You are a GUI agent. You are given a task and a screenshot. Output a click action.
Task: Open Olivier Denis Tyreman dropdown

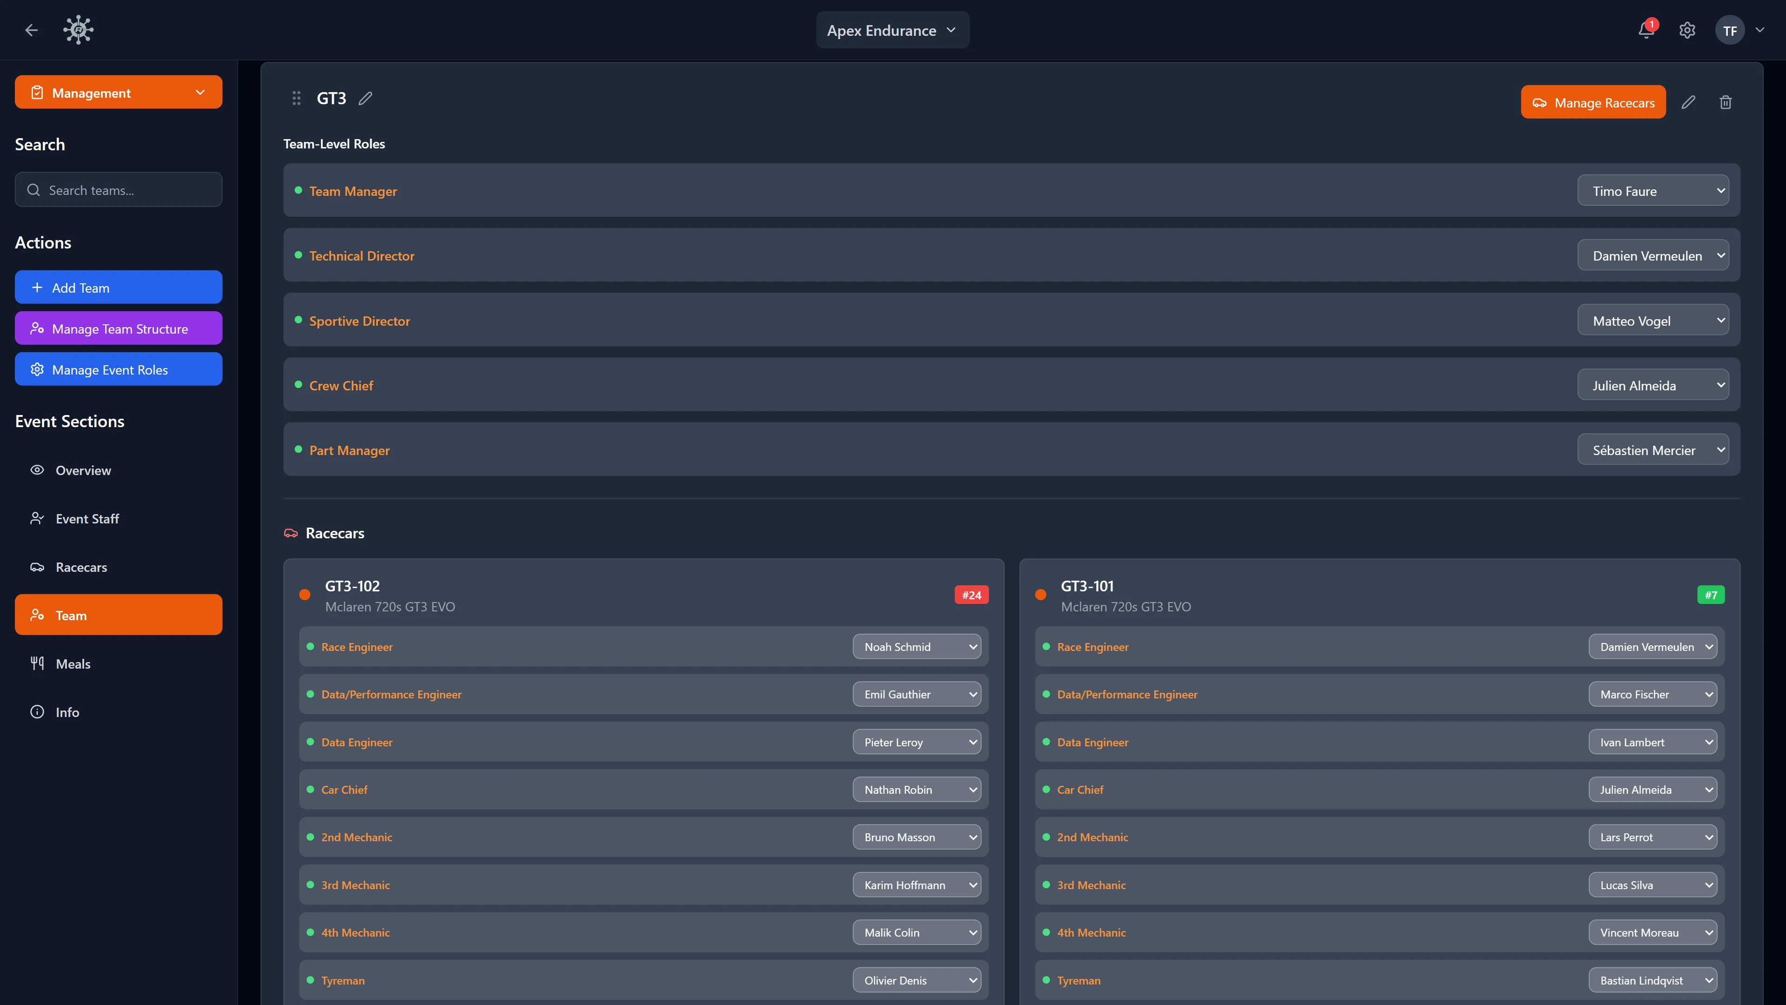point(917,980)
